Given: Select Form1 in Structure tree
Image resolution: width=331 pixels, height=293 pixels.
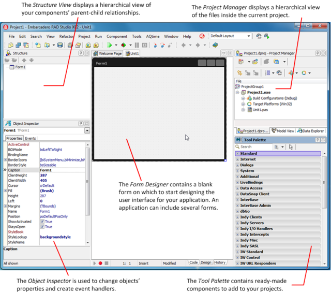Looking at the screenshot, I should (20, 67).
